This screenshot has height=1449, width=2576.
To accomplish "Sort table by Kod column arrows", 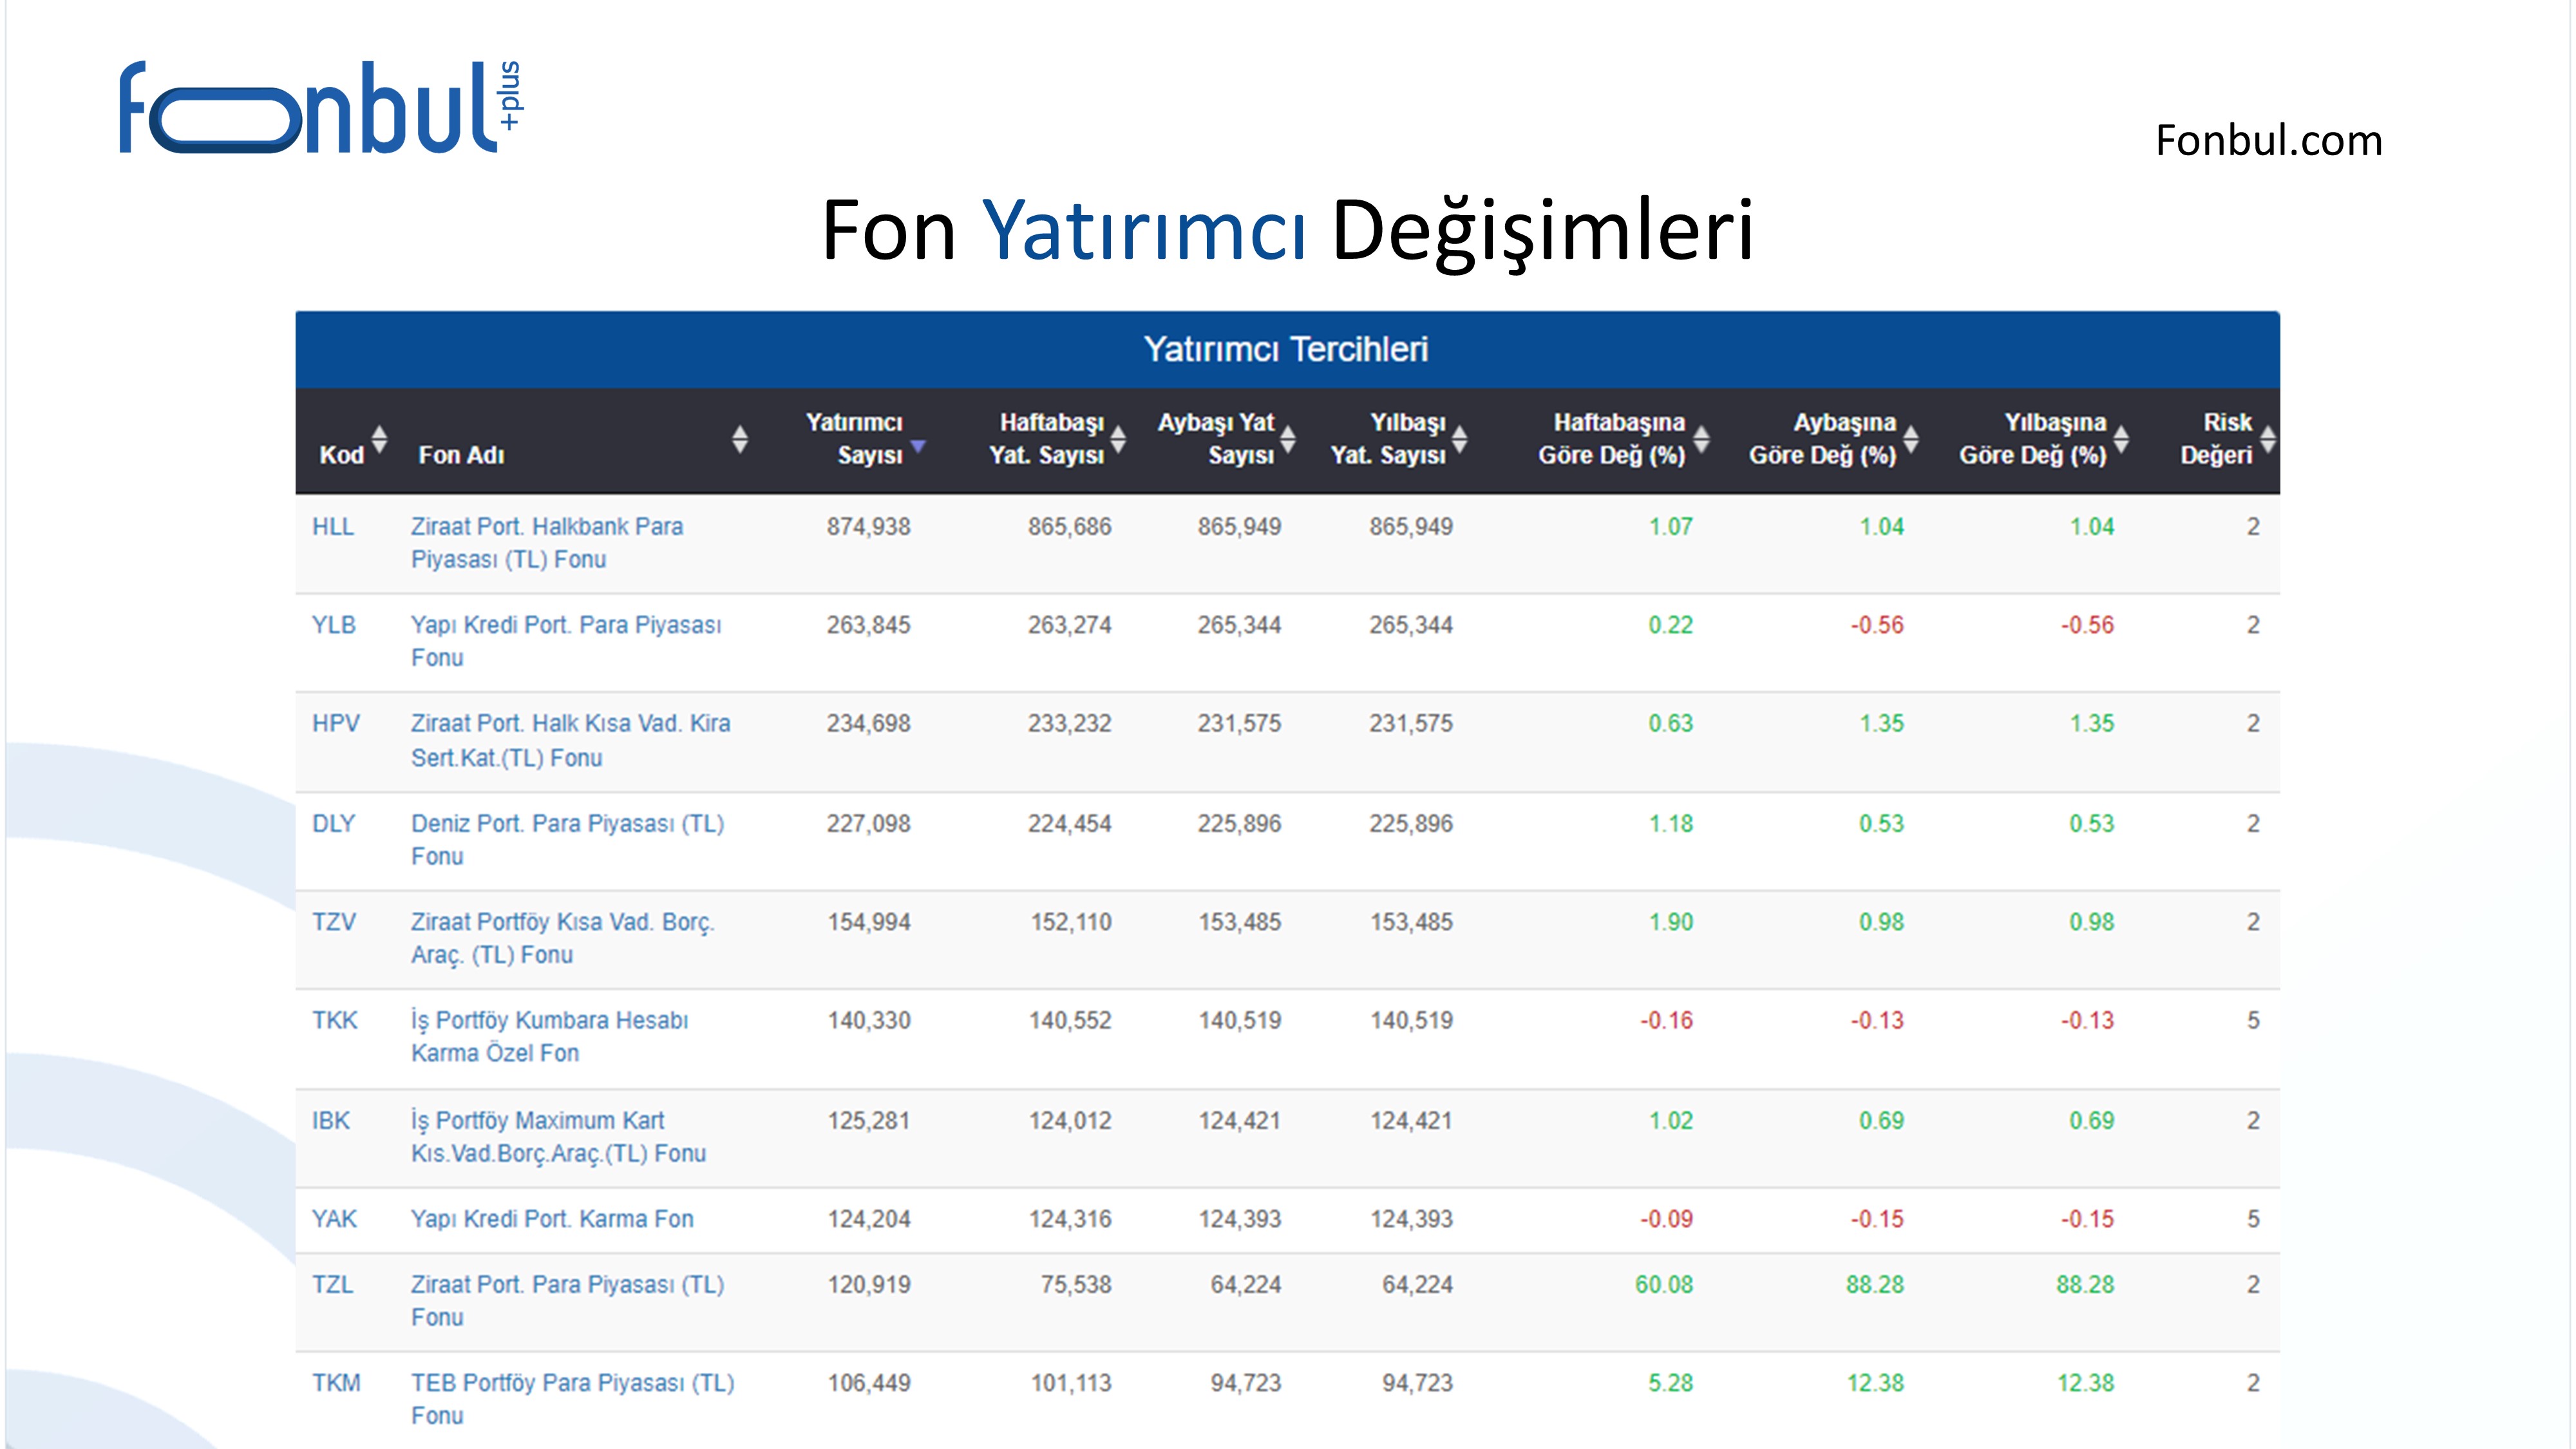I will click(x=379, y=439).
